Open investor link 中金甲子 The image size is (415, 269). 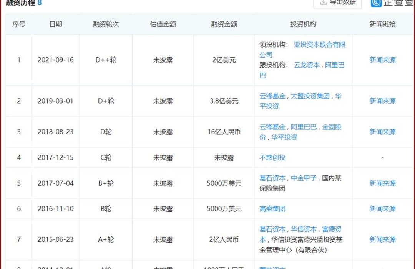[x=304, y=178]
